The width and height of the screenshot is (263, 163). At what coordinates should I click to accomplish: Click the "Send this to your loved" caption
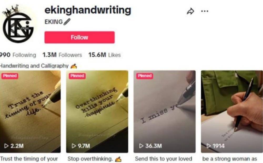click(164, 159)
